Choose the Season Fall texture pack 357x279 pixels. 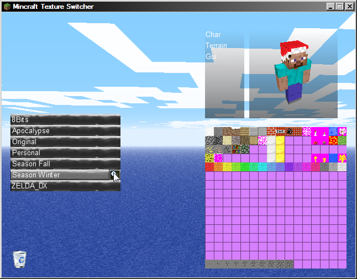66,164
